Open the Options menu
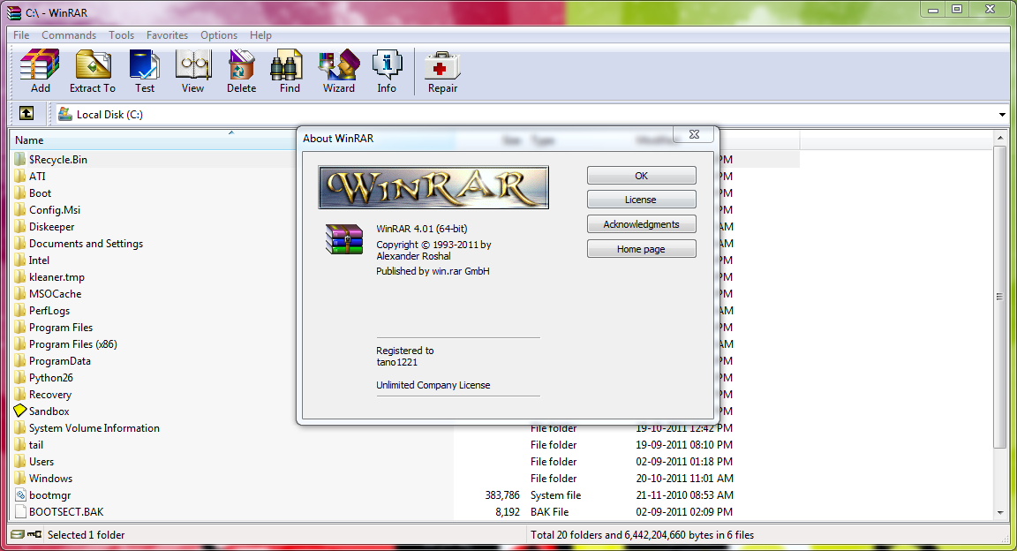This screenshot has height=551, width=1017. [x=219, y=35]
